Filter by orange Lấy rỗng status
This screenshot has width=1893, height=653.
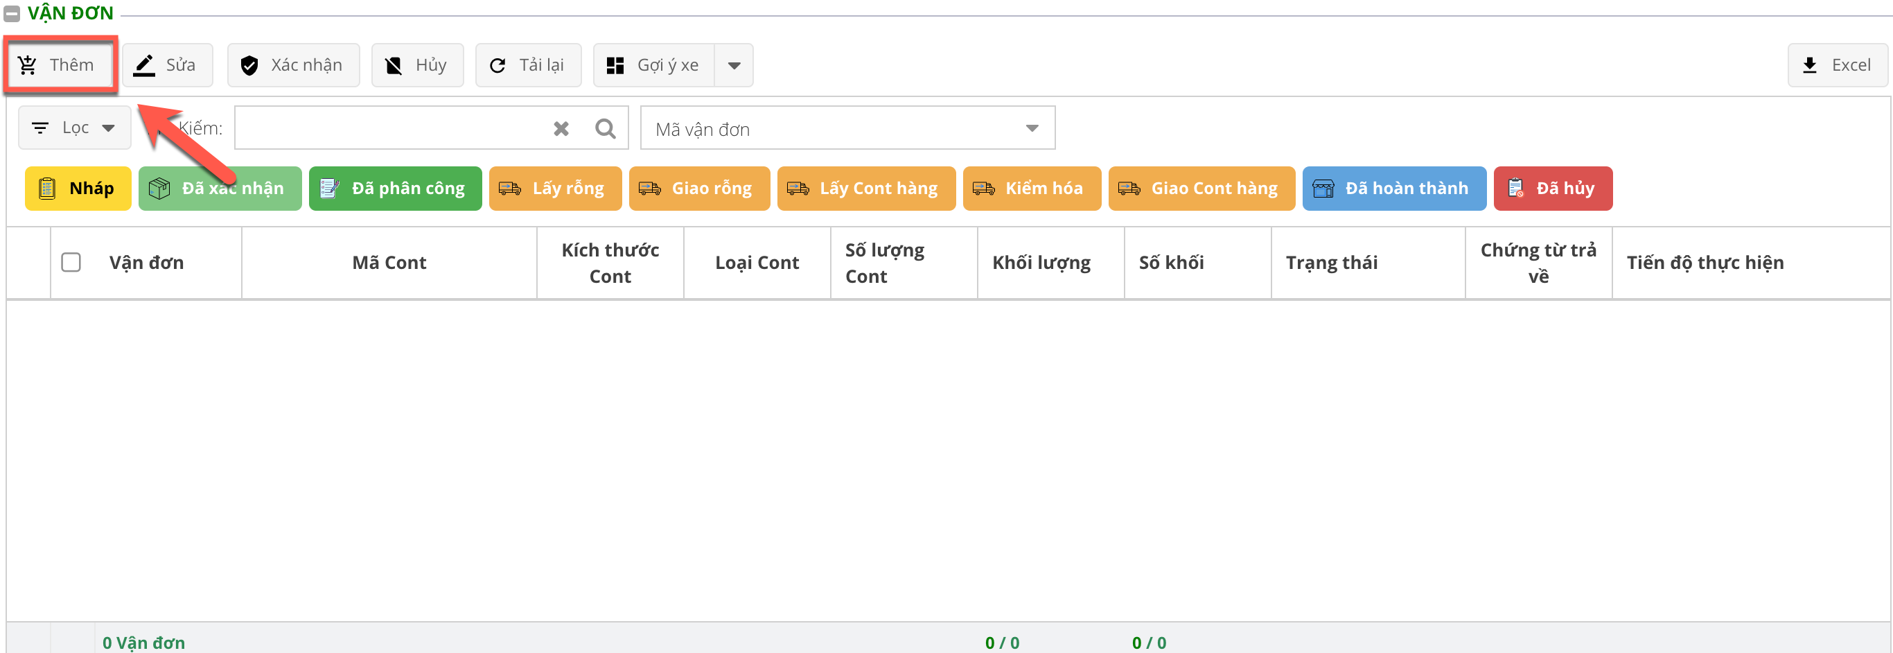click(x=555, y=189)
